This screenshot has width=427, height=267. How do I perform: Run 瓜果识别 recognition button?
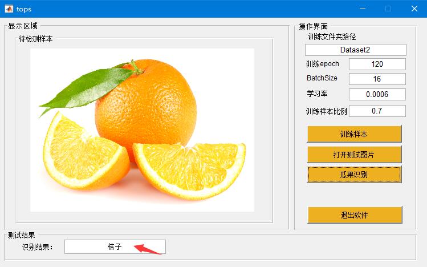tap(354, 175)
